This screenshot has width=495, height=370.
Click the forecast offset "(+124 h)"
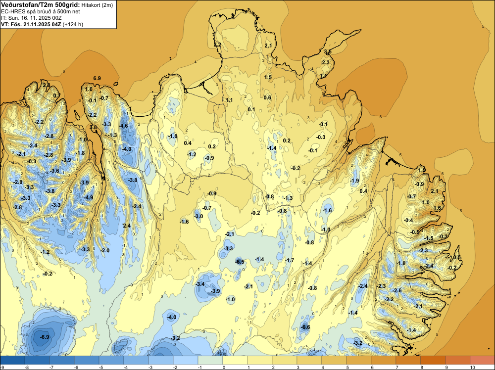pos(73,24)
